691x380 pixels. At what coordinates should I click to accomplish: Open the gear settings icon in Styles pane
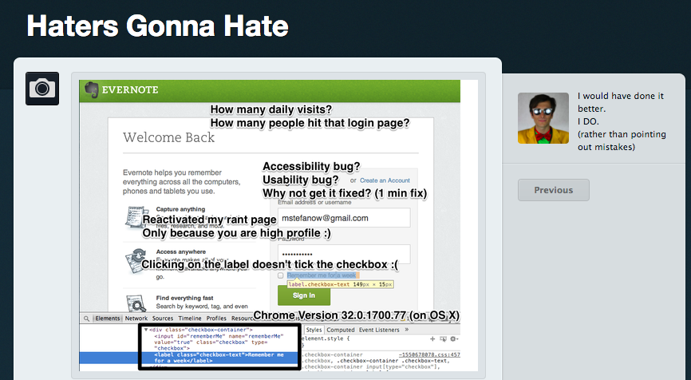[x=453, y=339]
